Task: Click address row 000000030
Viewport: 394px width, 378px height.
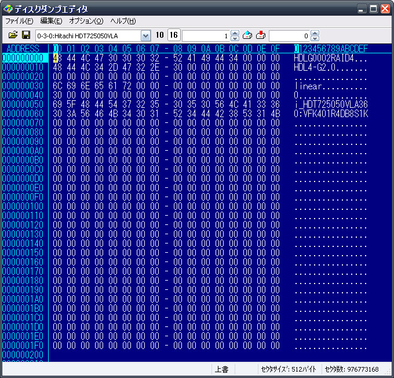Action: pyautogui.click(x=23, y=86)
